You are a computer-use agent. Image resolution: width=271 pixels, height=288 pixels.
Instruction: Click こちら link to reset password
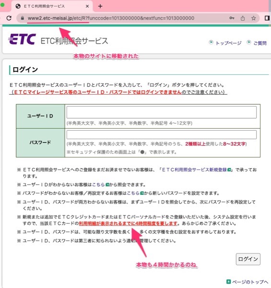[x=135, y=193]
